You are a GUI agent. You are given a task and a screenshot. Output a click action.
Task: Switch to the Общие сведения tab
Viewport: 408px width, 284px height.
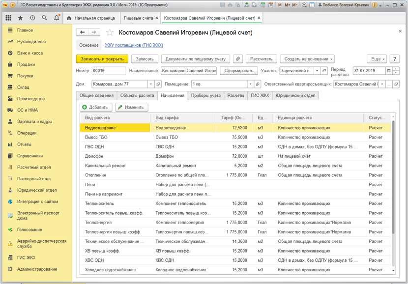pyautogui.click(x=97, y=95)
